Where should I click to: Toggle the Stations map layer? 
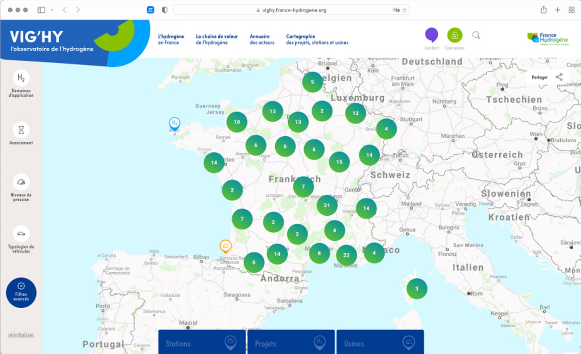coord(202,343)
